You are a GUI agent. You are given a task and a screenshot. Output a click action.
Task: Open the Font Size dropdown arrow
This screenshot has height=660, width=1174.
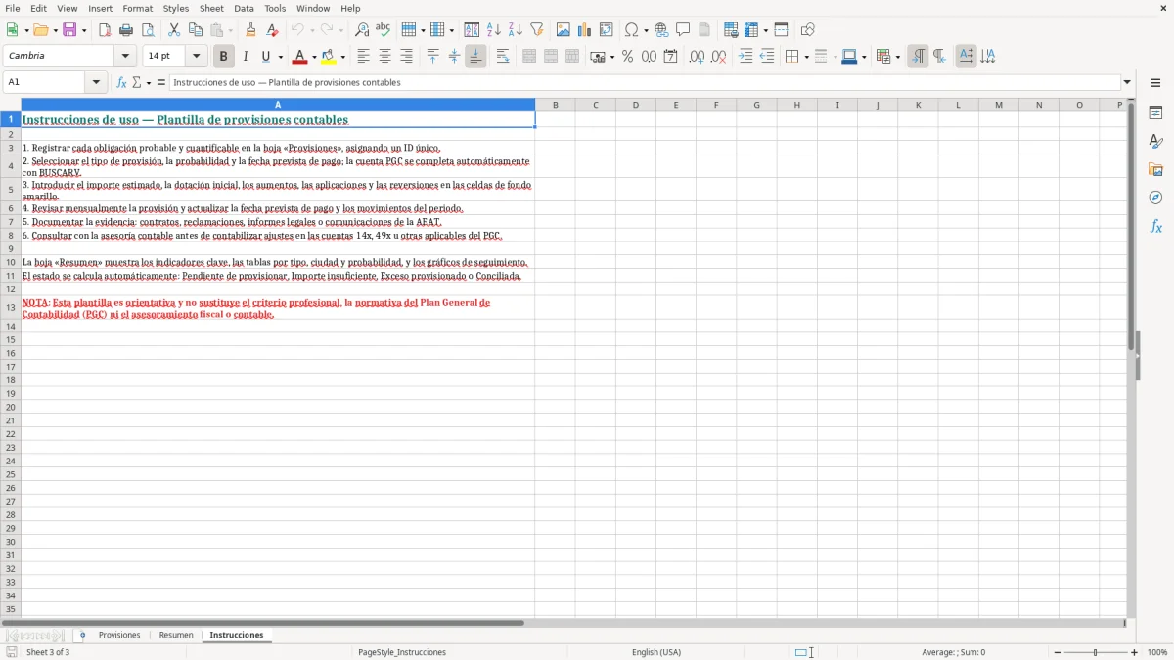coord(196,57)
